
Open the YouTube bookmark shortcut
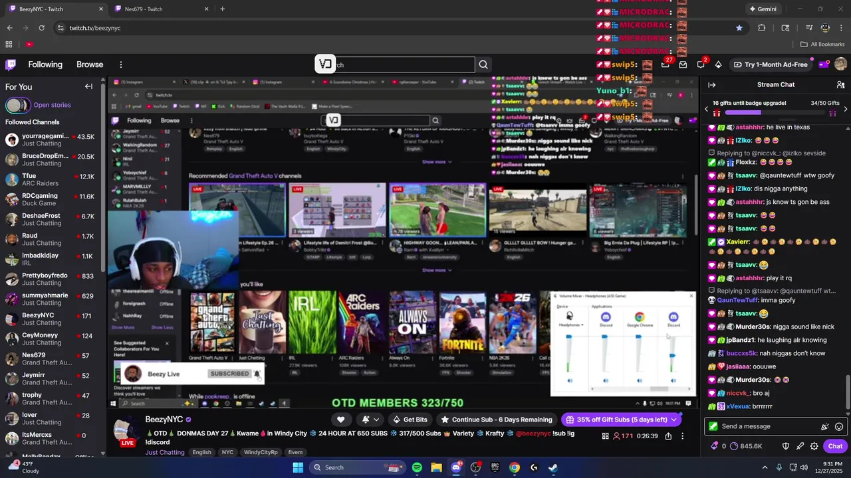point(29,44)
